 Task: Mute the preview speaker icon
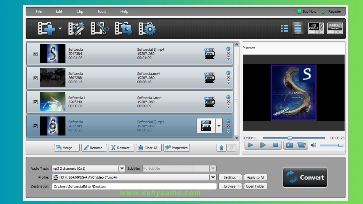click(313, 145)
